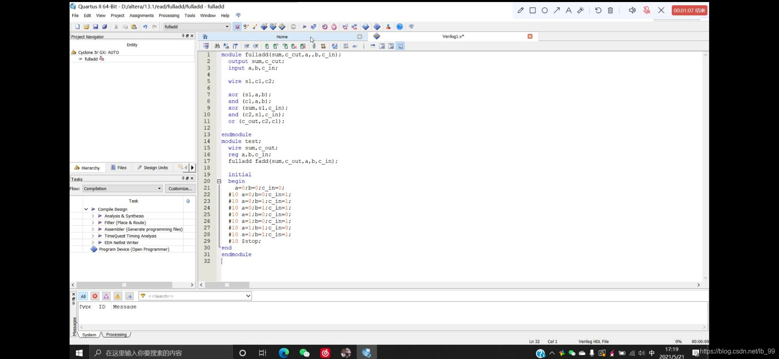Image resolution: width=779 pixels, height=359 pixels.
Task: Stop processing using the STOP icon
Action: pyautogui.click(x=293, y=27)
